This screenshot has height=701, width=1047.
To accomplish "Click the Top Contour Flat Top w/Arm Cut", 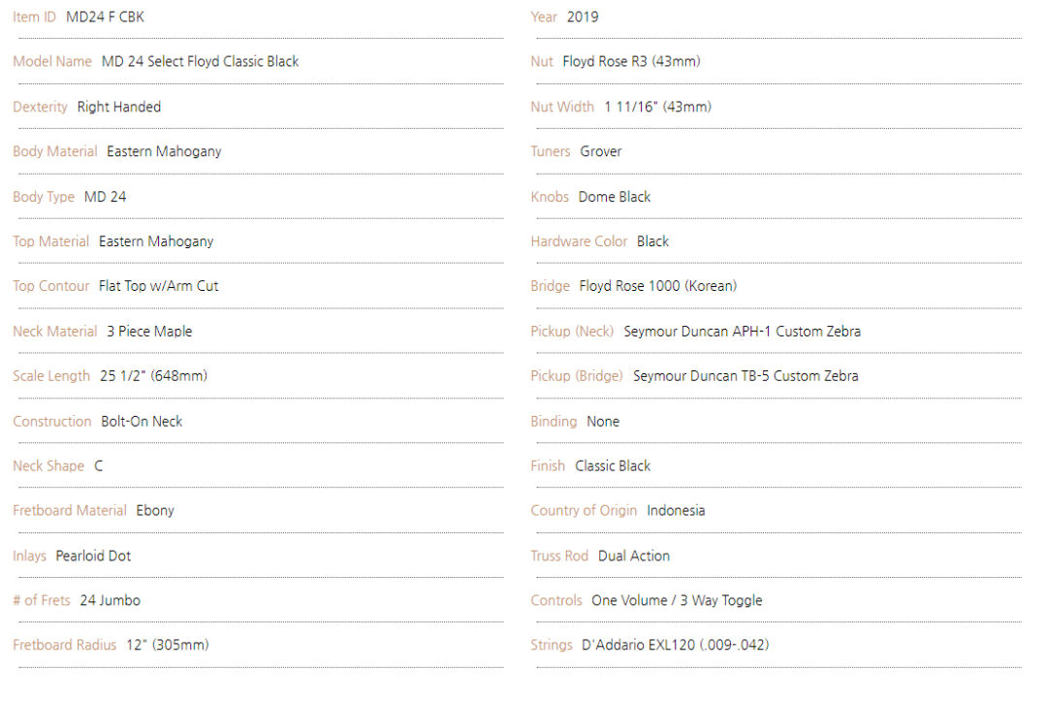I will 158,286.
